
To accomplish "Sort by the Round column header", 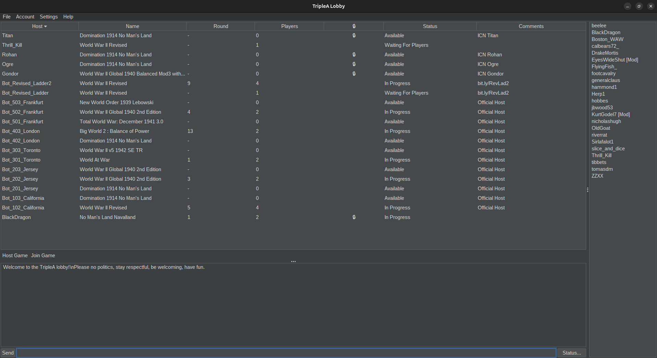I will [x=221, y=26].
